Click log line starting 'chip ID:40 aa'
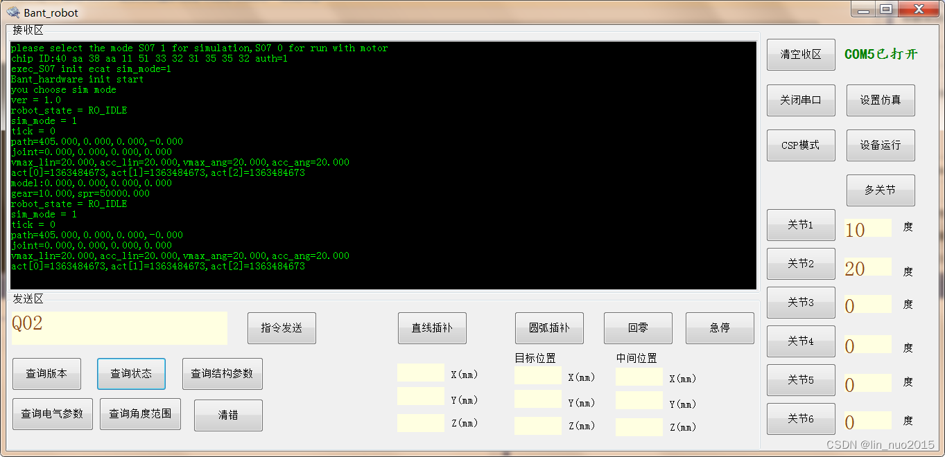This screenshot has height=457, width=945. click(150, 59)
